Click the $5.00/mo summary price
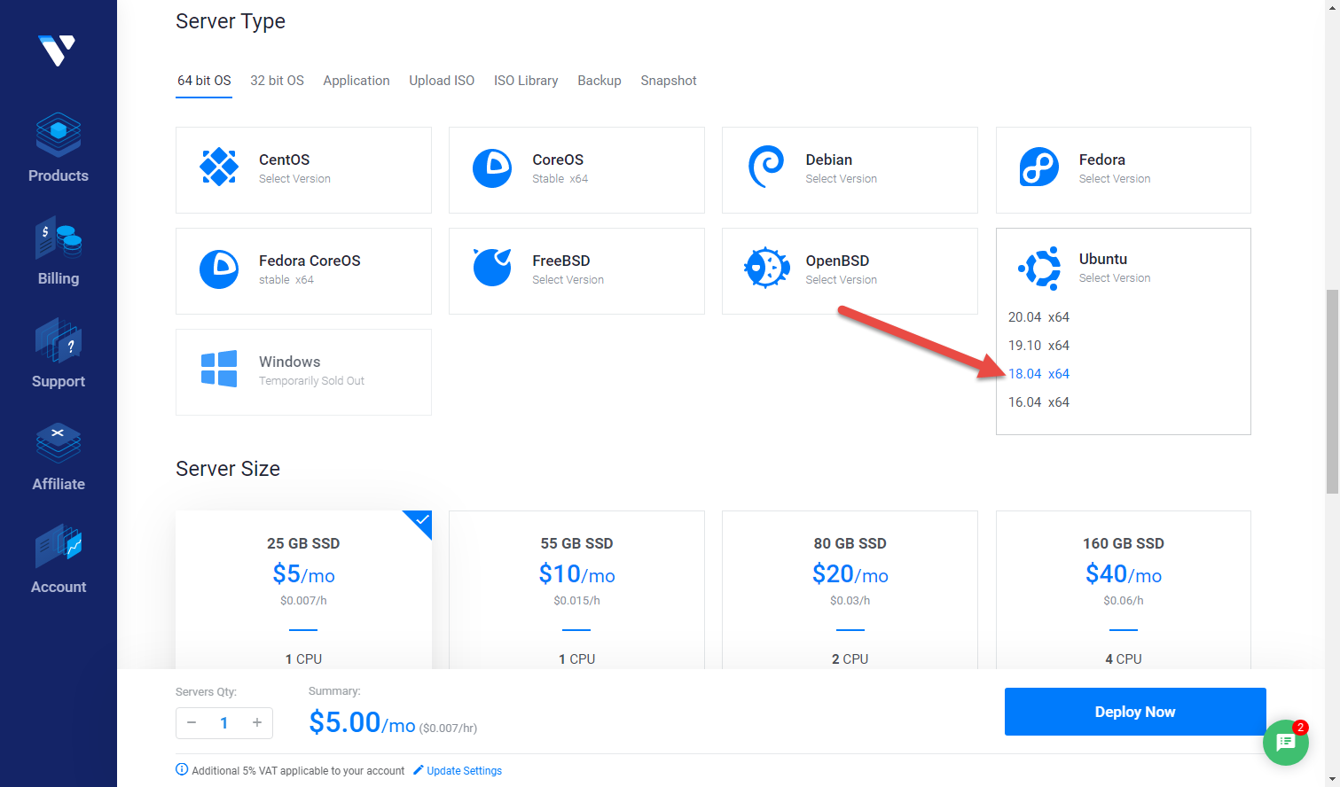This screenshot has height=787, width=1340. (x=362, y=723)
